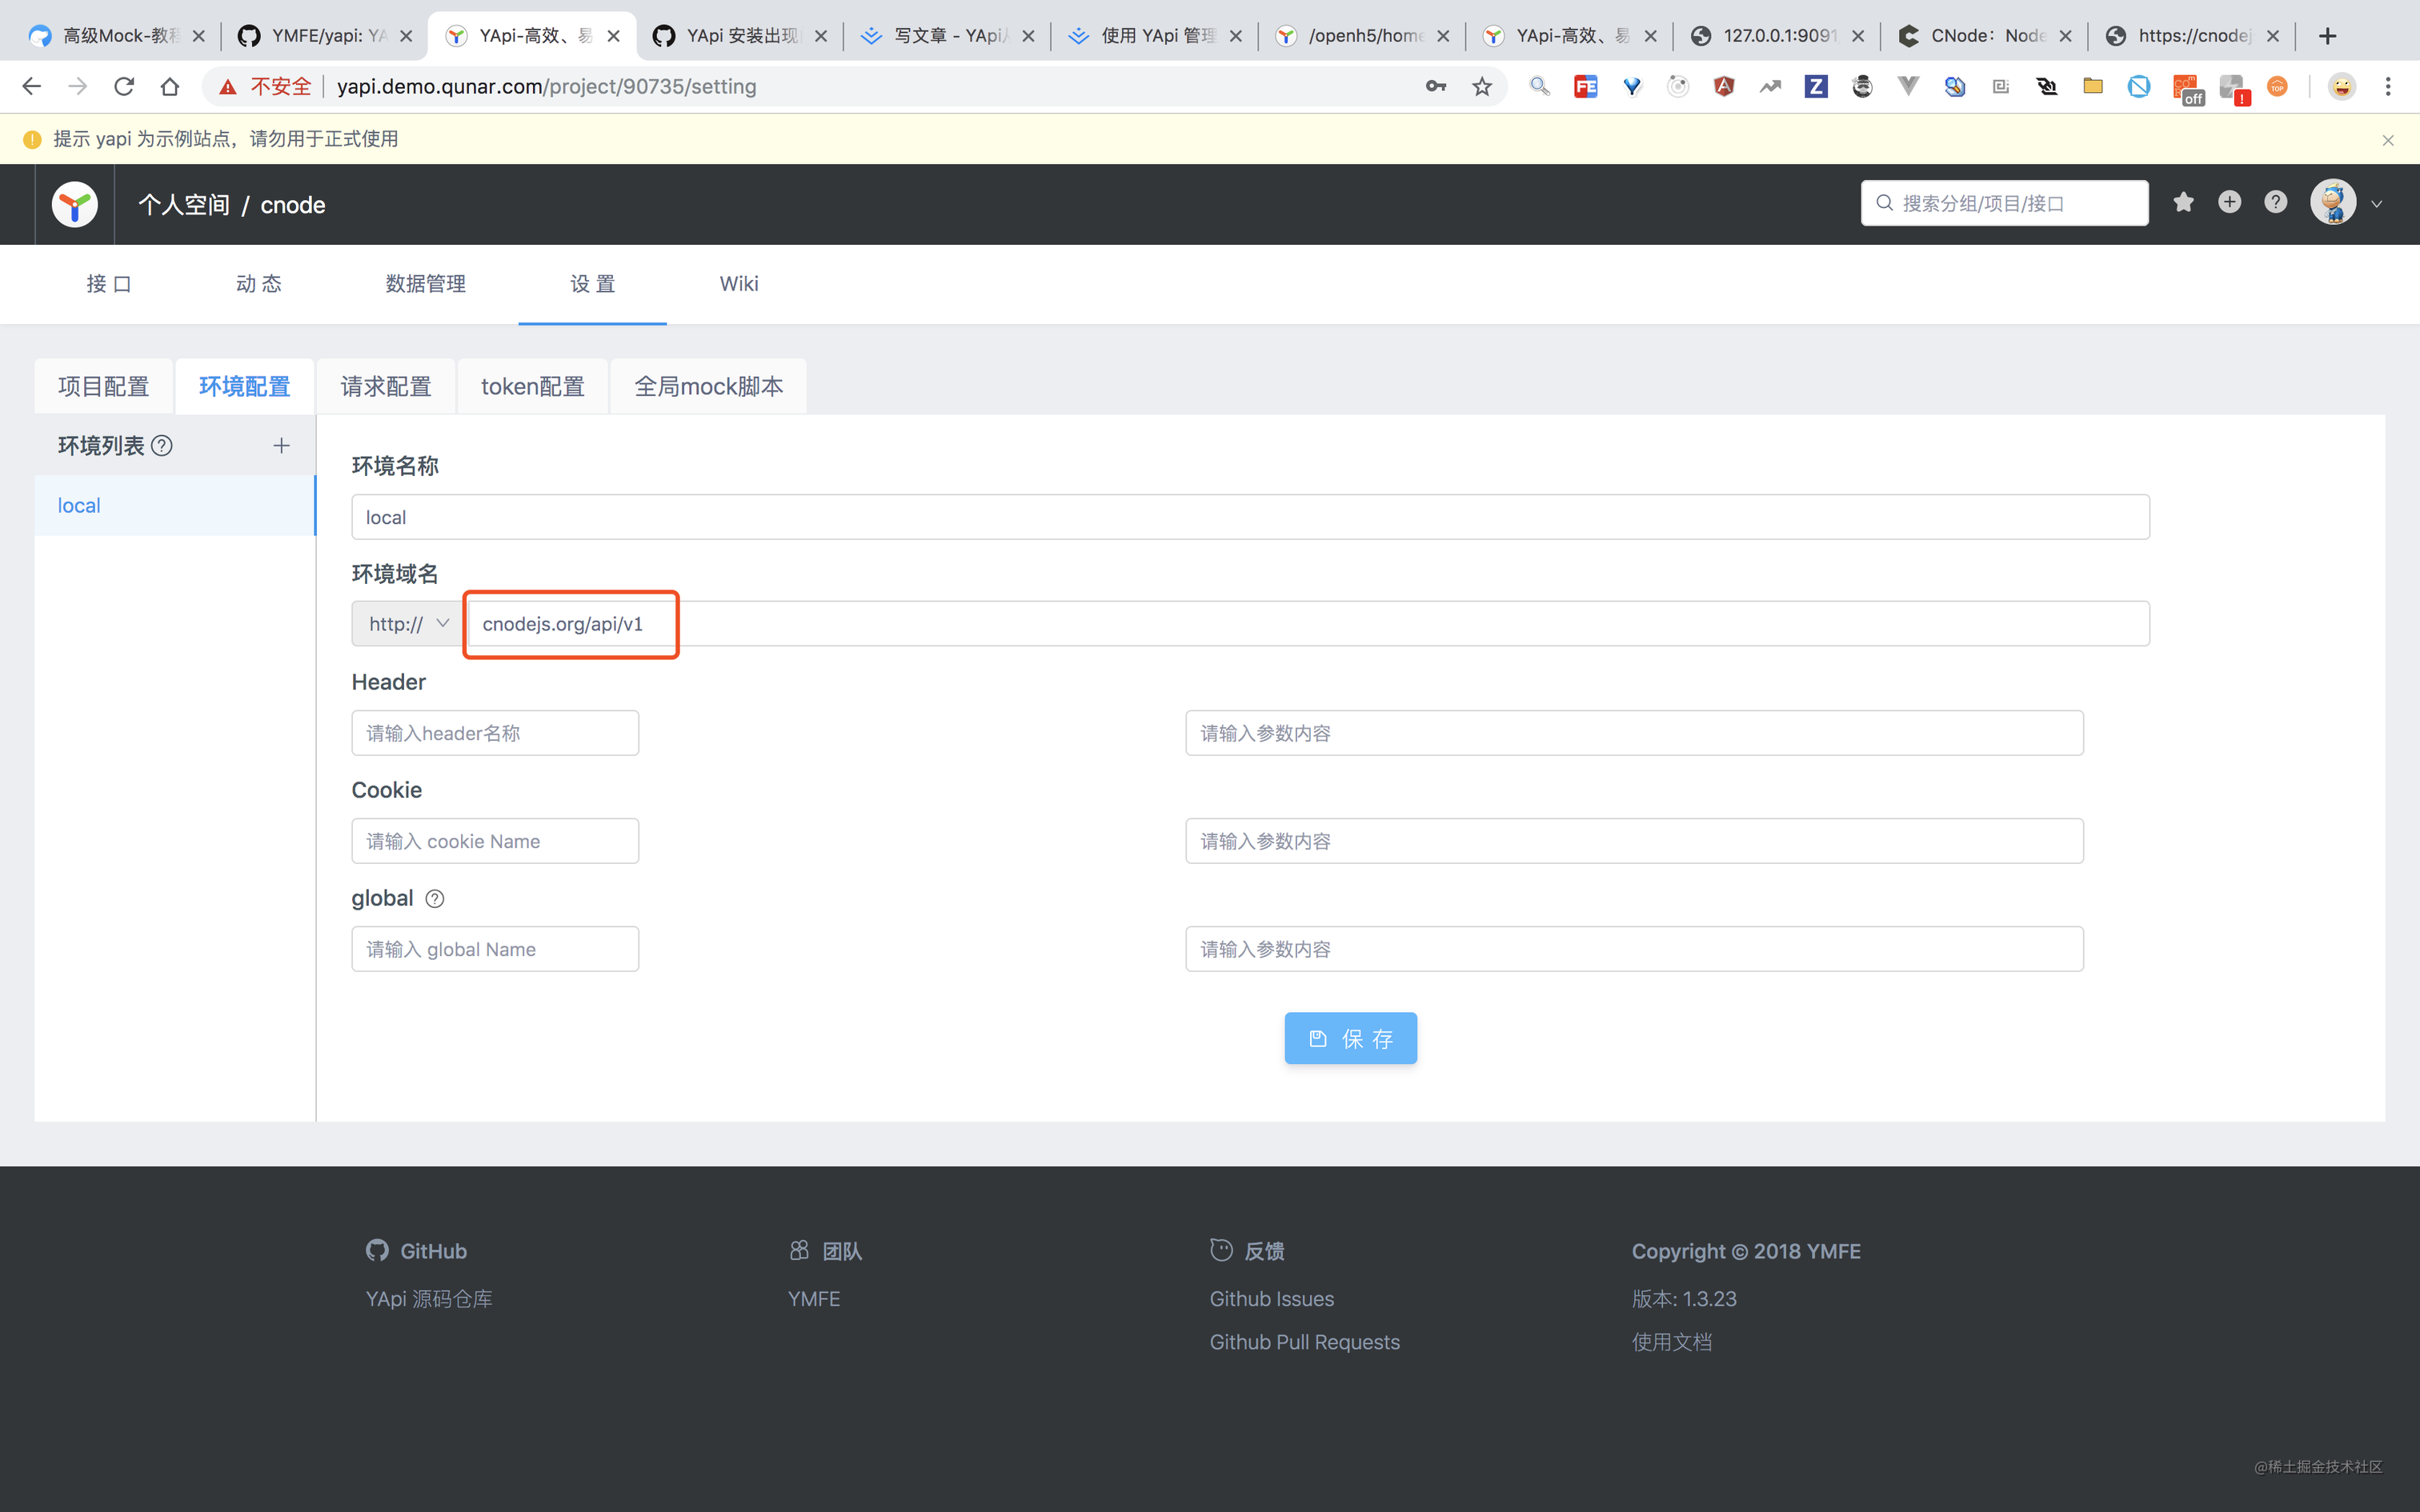Image resolution: width=2420 pixels, height=1512 pixels.
Task: Focus the header name input
Action: (x=495, y=733)
